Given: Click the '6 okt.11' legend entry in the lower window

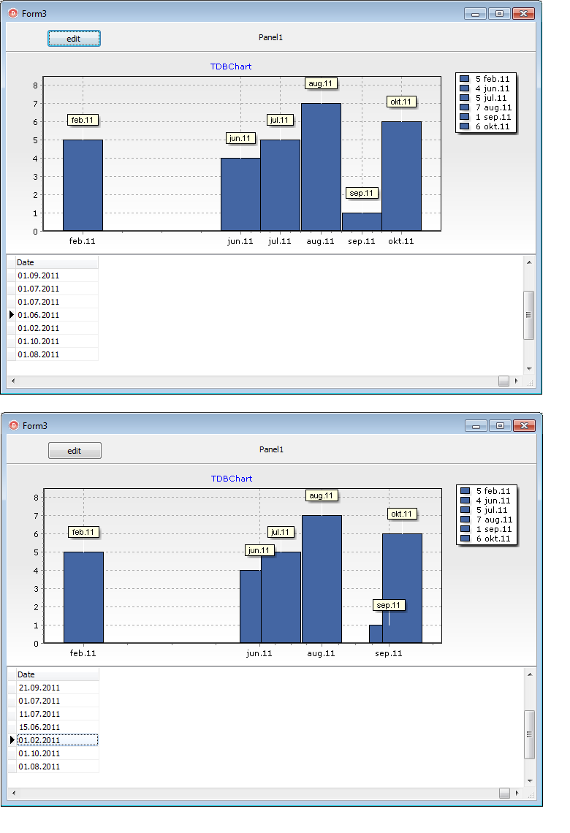Looking at the screenshot, I should (486, 539).
